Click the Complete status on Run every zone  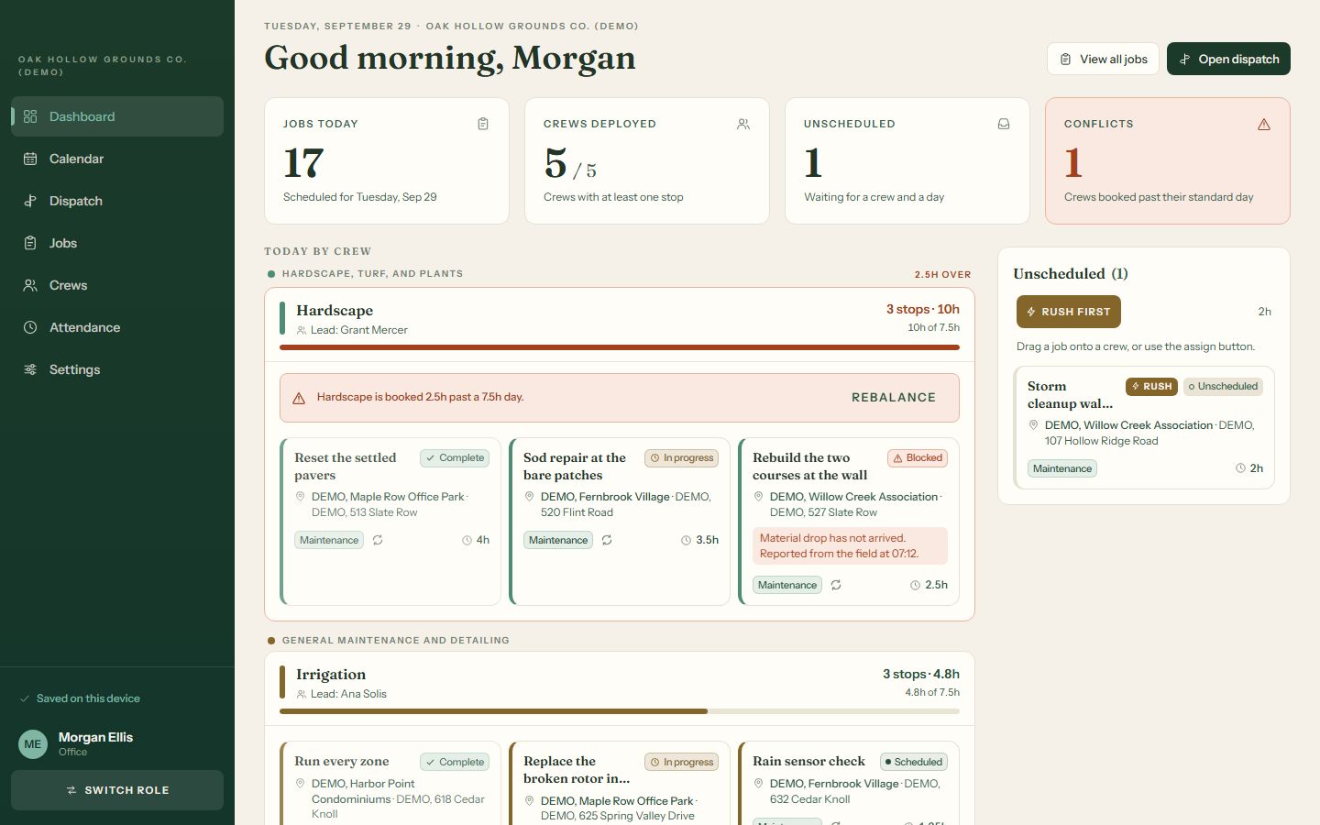point(455,762)
